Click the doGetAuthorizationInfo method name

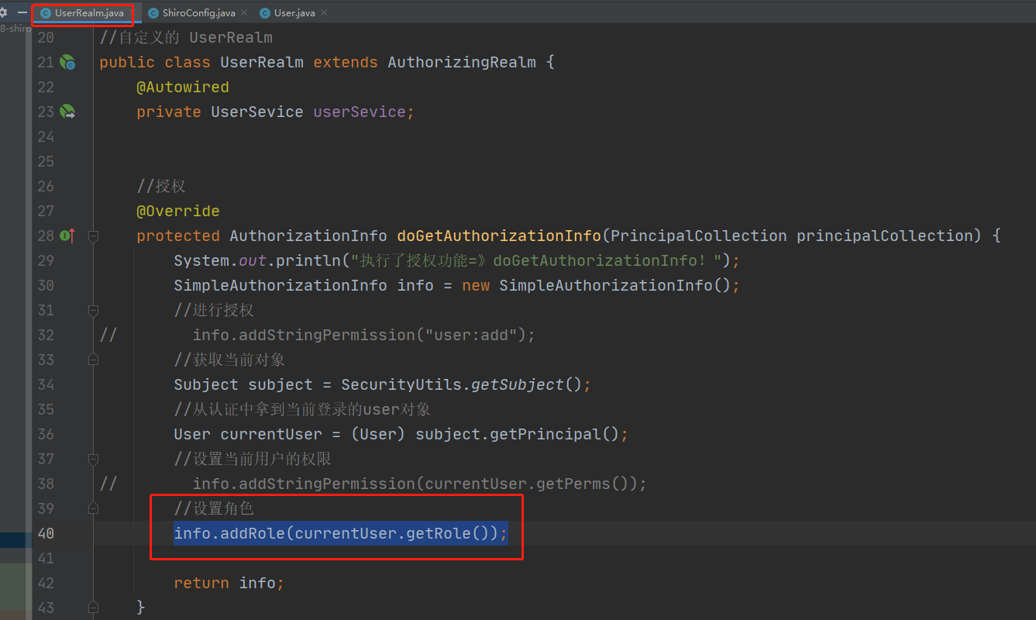tap(499, 236)
